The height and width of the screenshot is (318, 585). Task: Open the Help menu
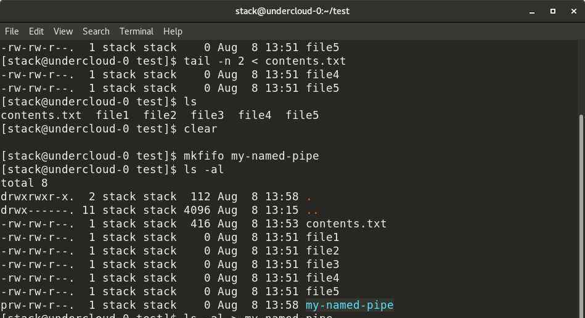pos(173,31)
